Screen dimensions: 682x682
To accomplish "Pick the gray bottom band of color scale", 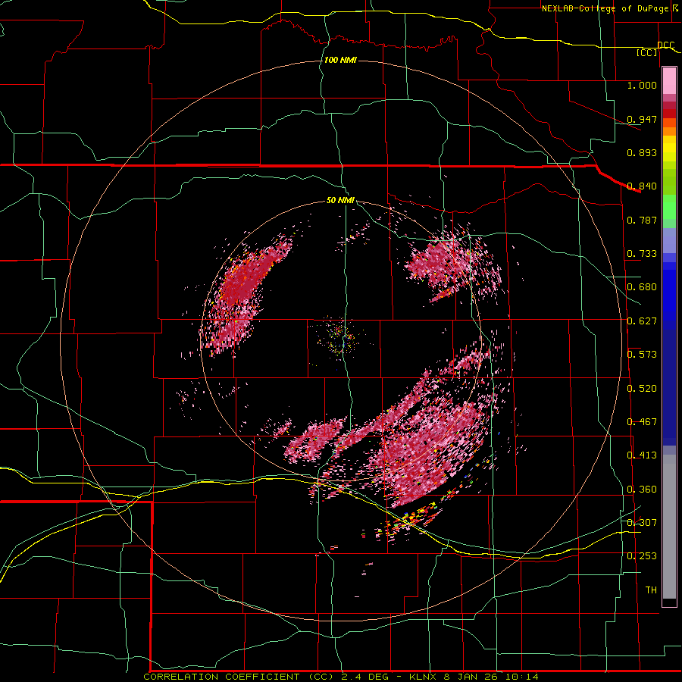I will pos(669,527).
